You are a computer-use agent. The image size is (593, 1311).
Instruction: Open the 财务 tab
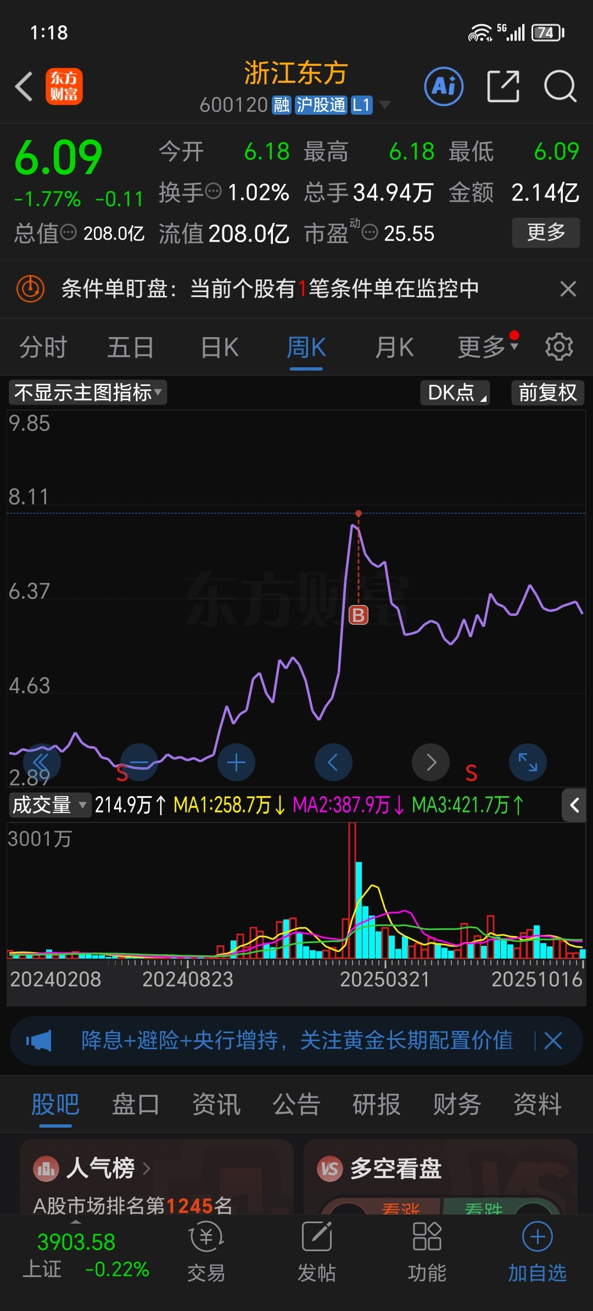[457, 1104]
